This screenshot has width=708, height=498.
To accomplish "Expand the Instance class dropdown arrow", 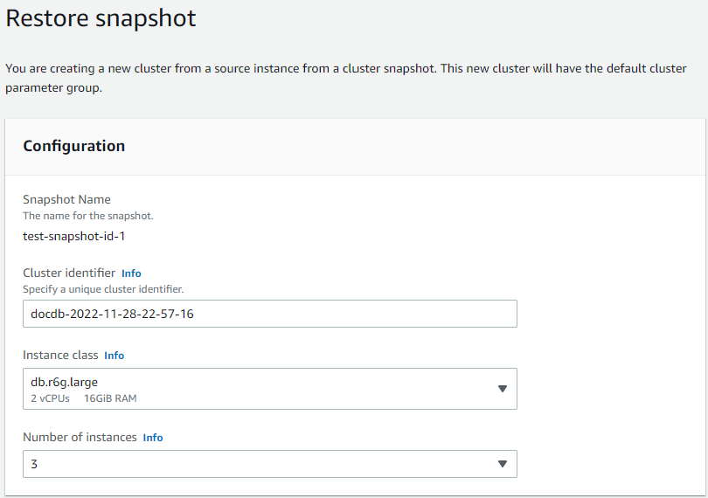I will tap(502, 389).
